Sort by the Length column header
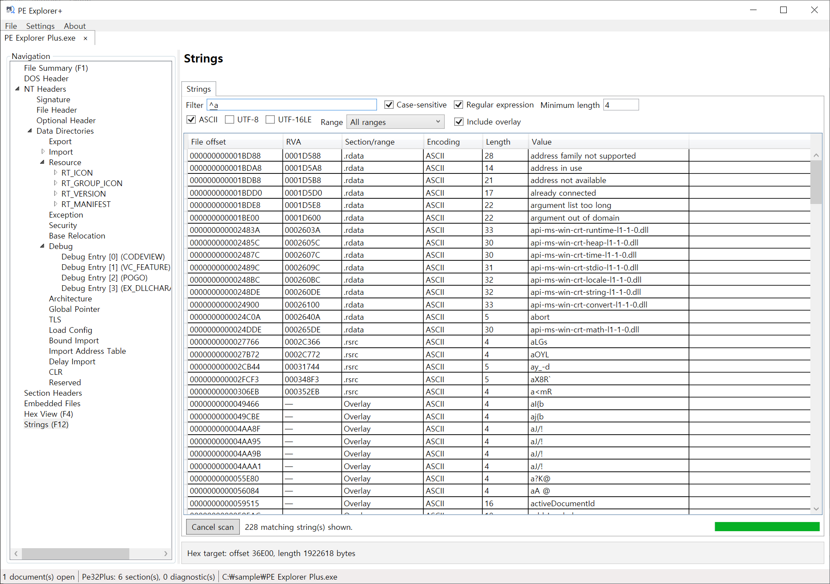 505,142
